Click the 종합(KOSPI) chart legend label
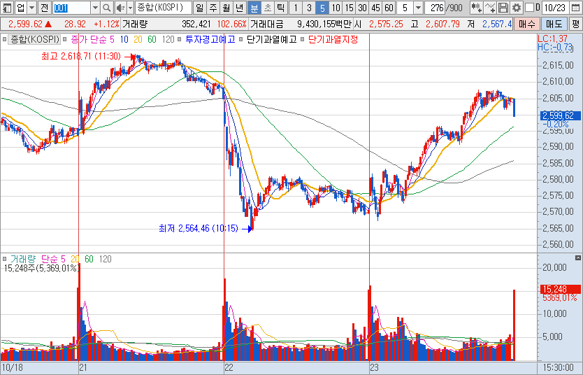 (x=35, y=39)
